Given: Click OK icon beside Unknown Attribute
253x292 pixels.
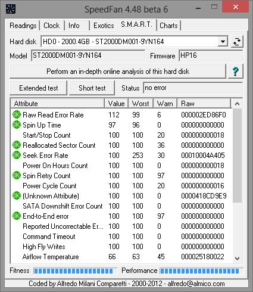Looking at the screenshot, I should [x=17, y=195].
